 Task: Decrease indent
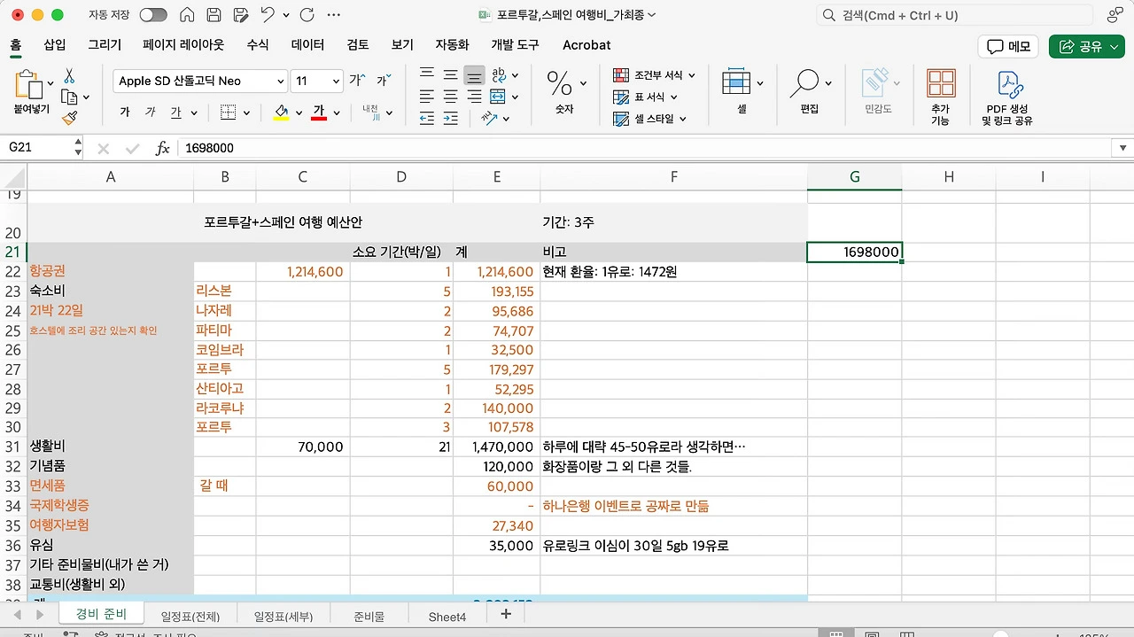coord(427,118)
